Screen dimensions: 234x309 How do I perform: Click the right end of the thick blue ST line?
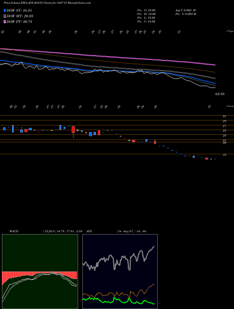point(214,83)
